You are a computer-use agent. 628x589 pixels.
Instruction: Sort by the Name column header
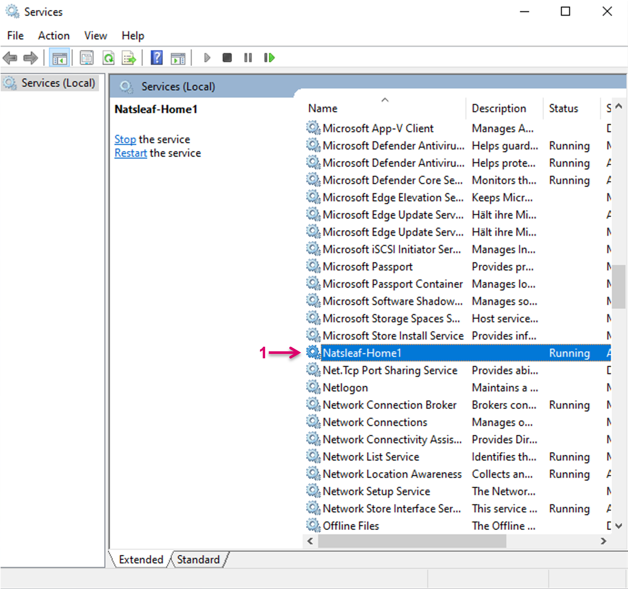click(x=322, y=109)
